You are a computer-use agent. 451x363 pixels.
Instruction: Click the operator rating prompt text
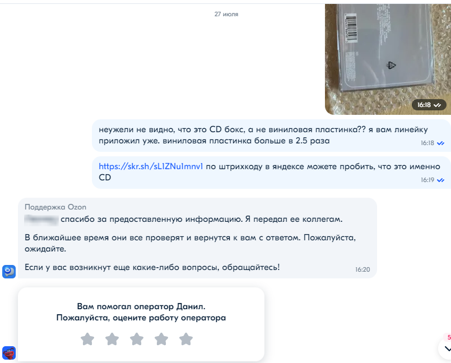(141, 312)
